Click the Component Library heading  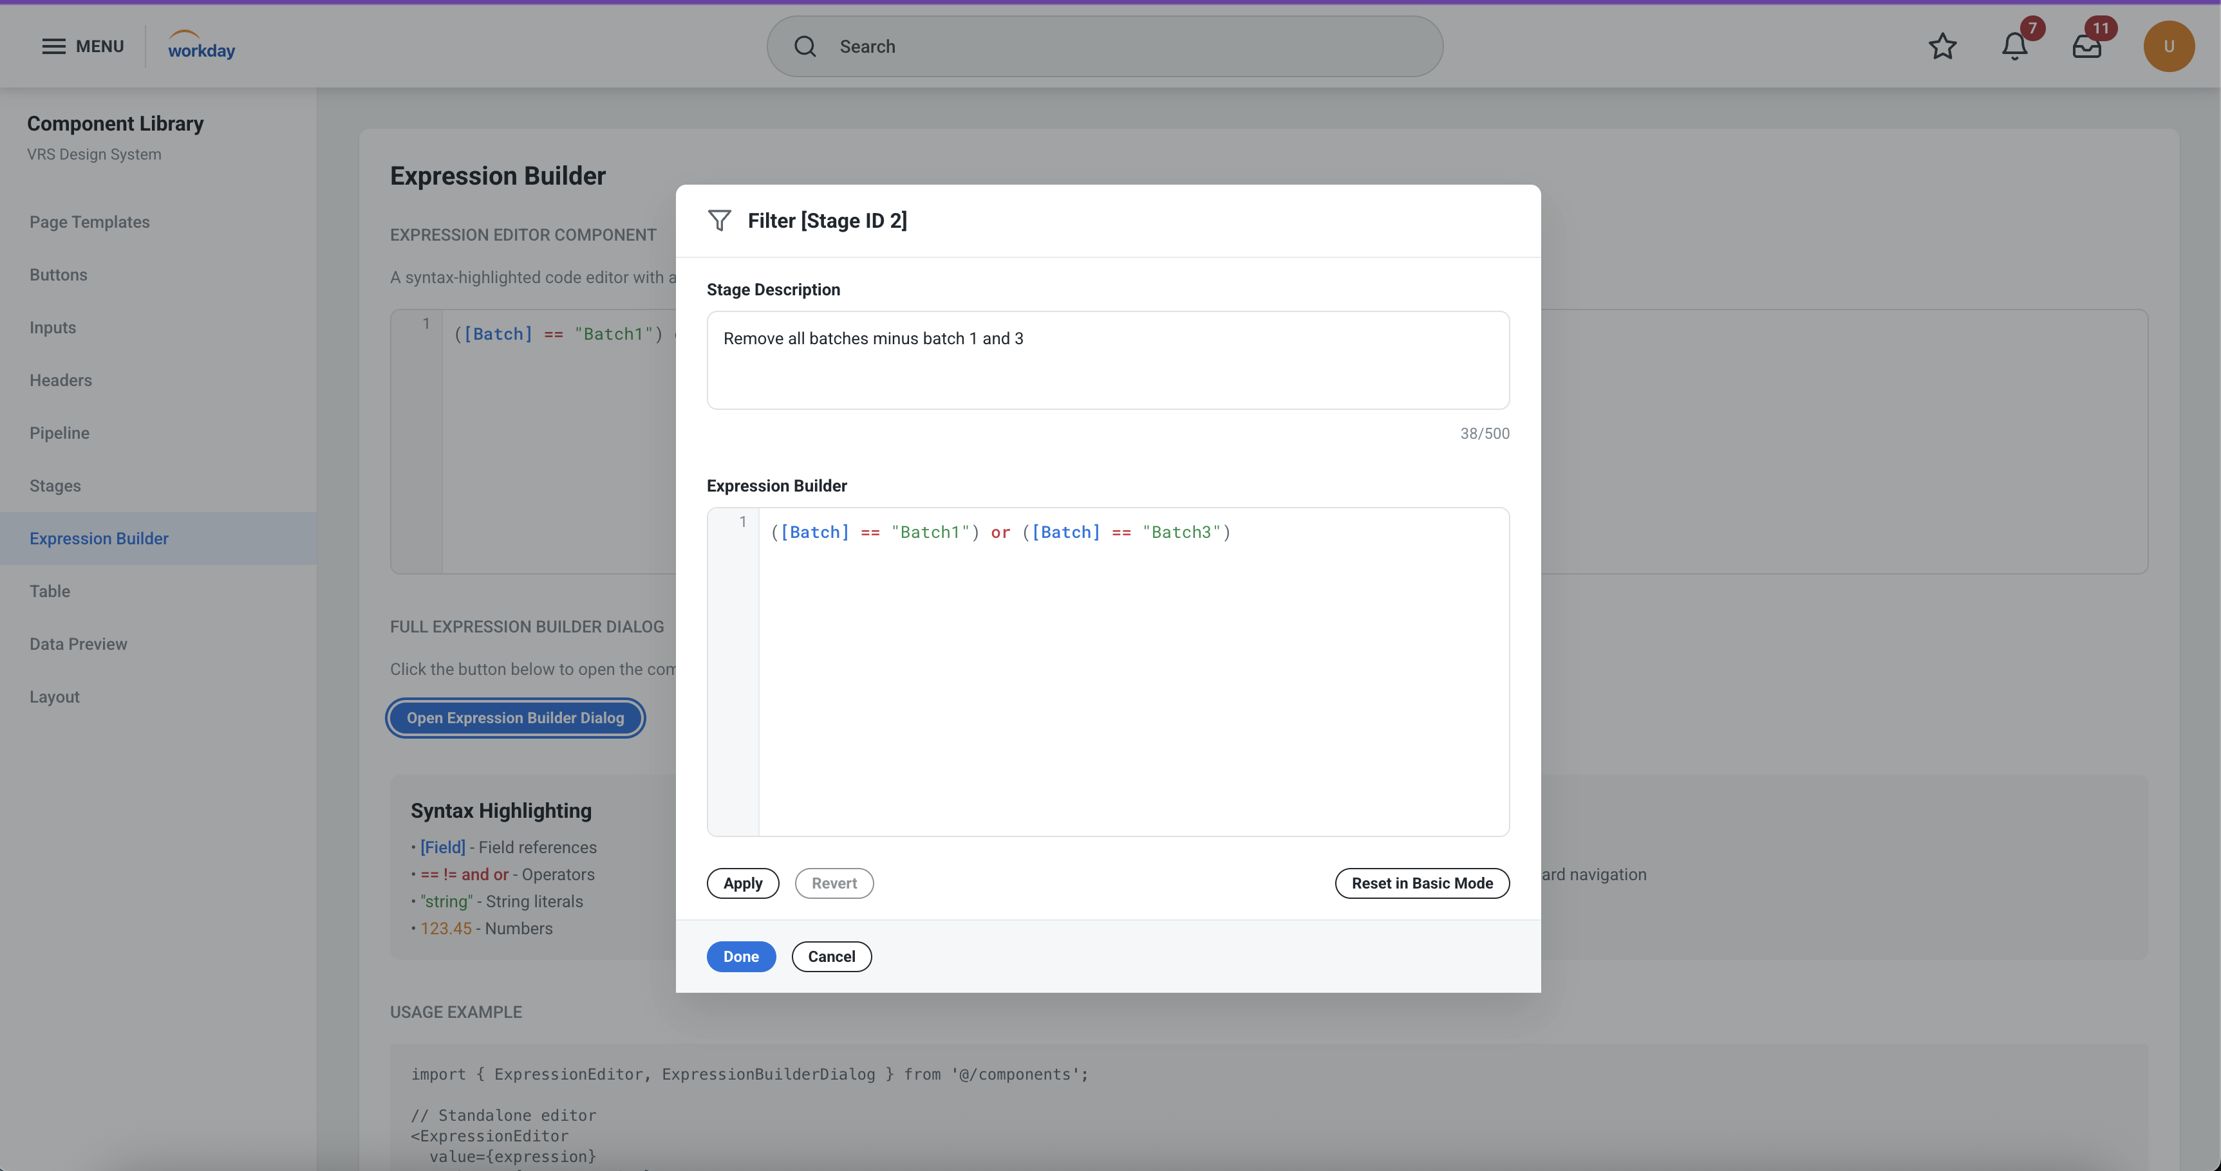click(115, 124)
